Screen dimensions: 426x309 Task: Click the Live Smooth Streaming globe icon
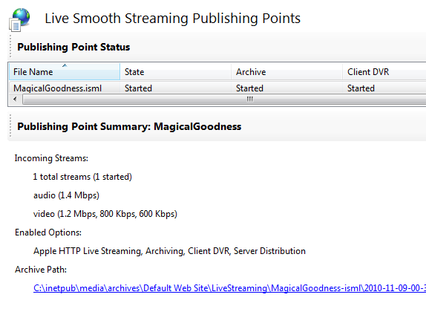[19, 19]
